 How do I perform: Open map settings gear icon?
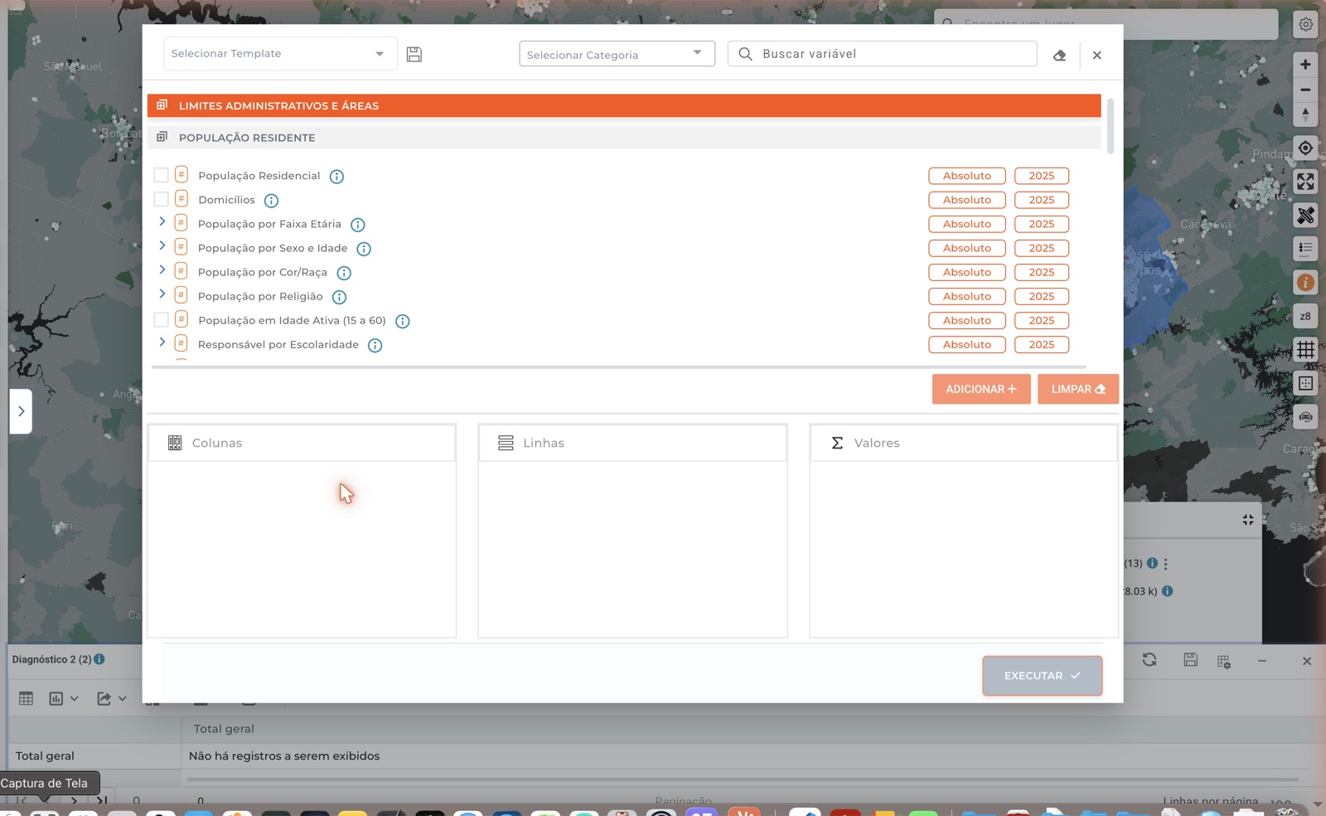click(1305, 25)
